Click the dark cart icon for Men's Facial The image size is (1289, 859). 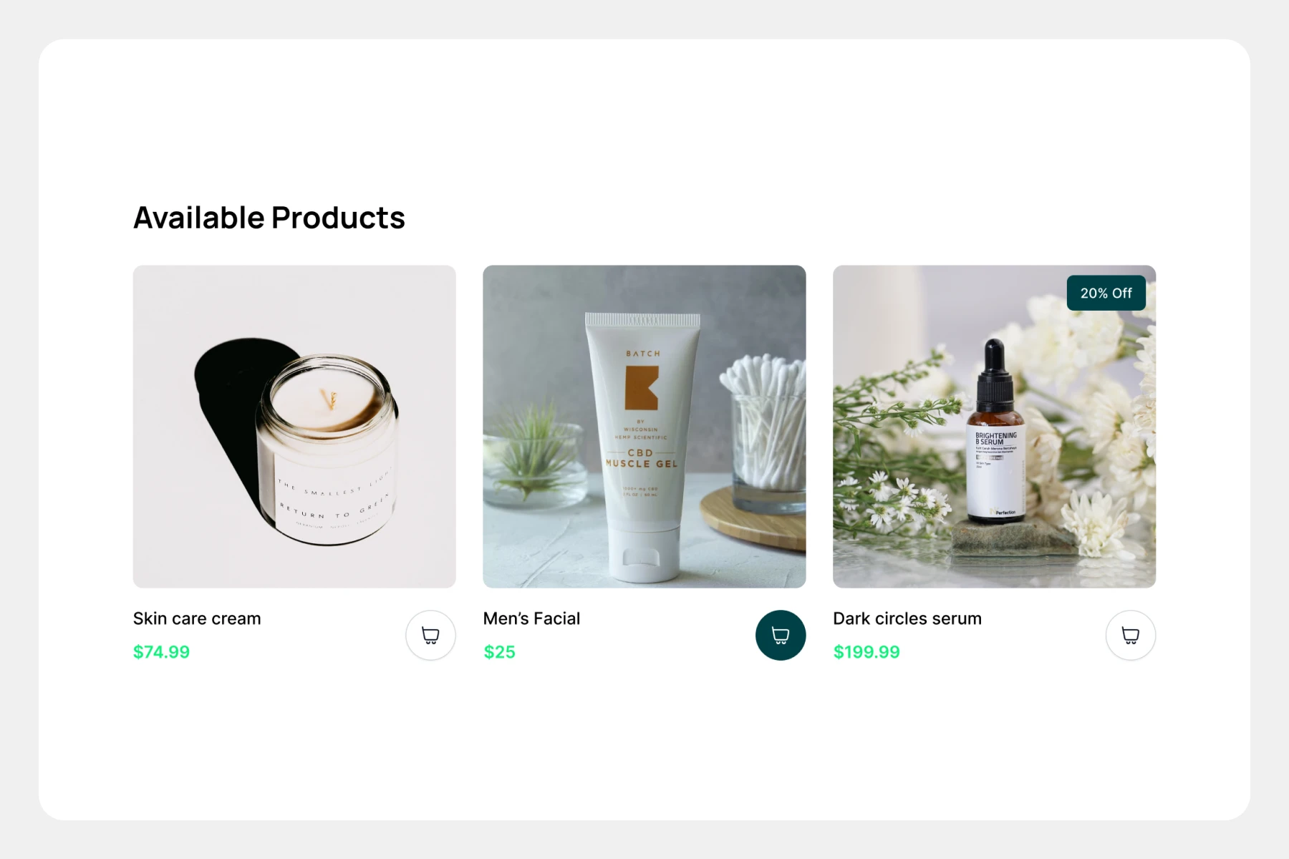(781, 635)
